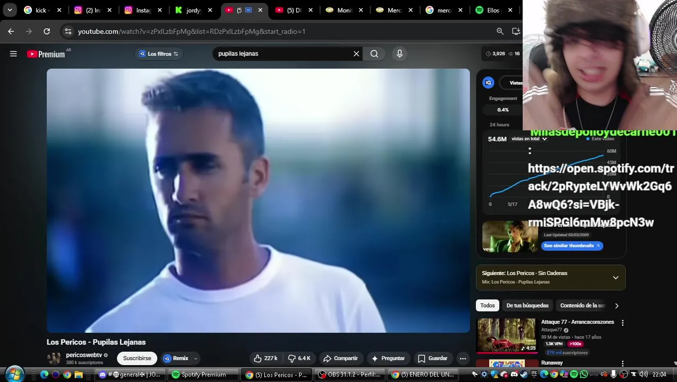Open the Chrome tab search dropdown arrow
This screenshot has width=677, height=382.
tap(10, 10)
